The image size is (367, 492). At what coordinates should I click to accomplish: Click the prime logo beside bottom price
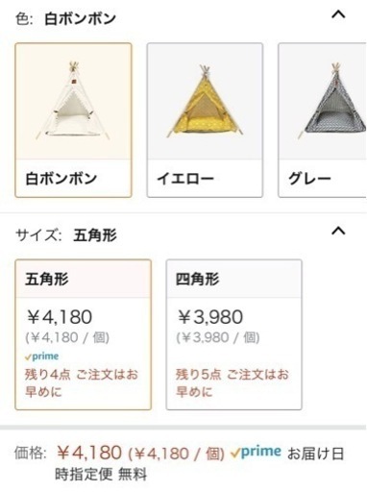click(256, 452)
